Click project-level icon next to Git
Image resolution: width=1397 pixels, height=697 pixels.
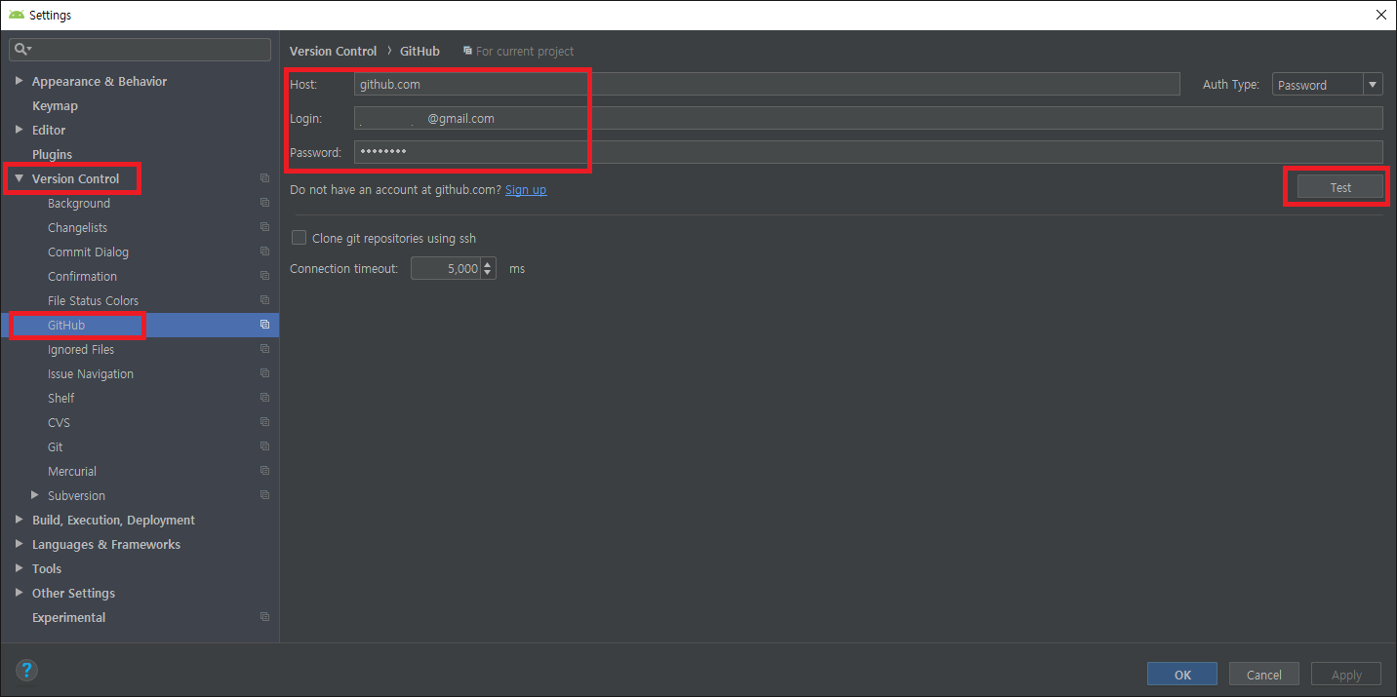(264, 446)
